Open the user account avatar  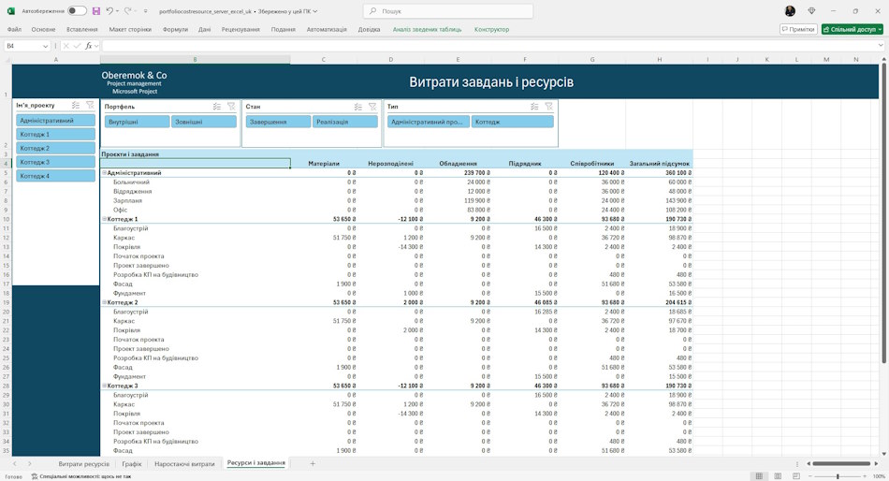790,11
